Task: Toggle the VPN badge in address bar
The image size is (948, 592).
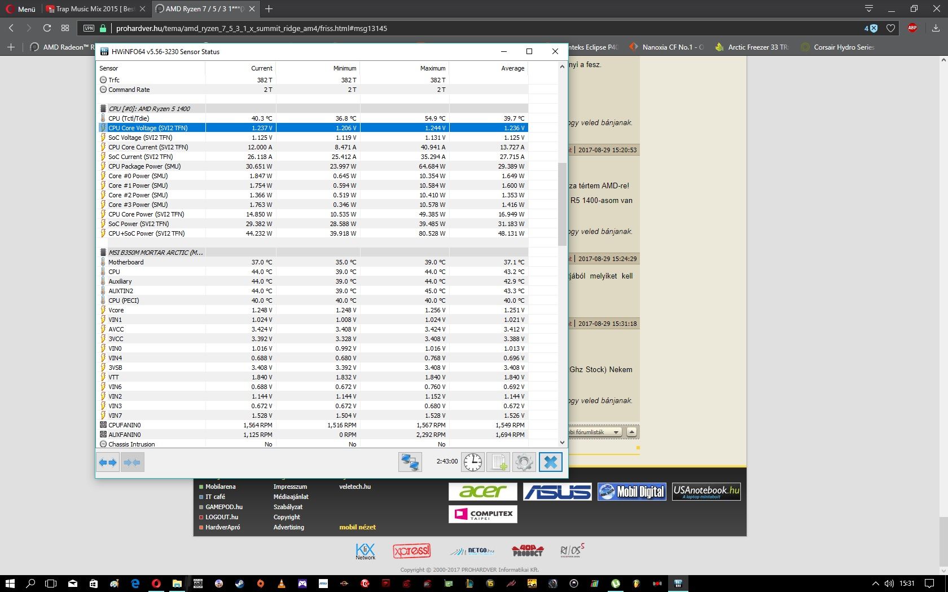Action: point(89,28)
